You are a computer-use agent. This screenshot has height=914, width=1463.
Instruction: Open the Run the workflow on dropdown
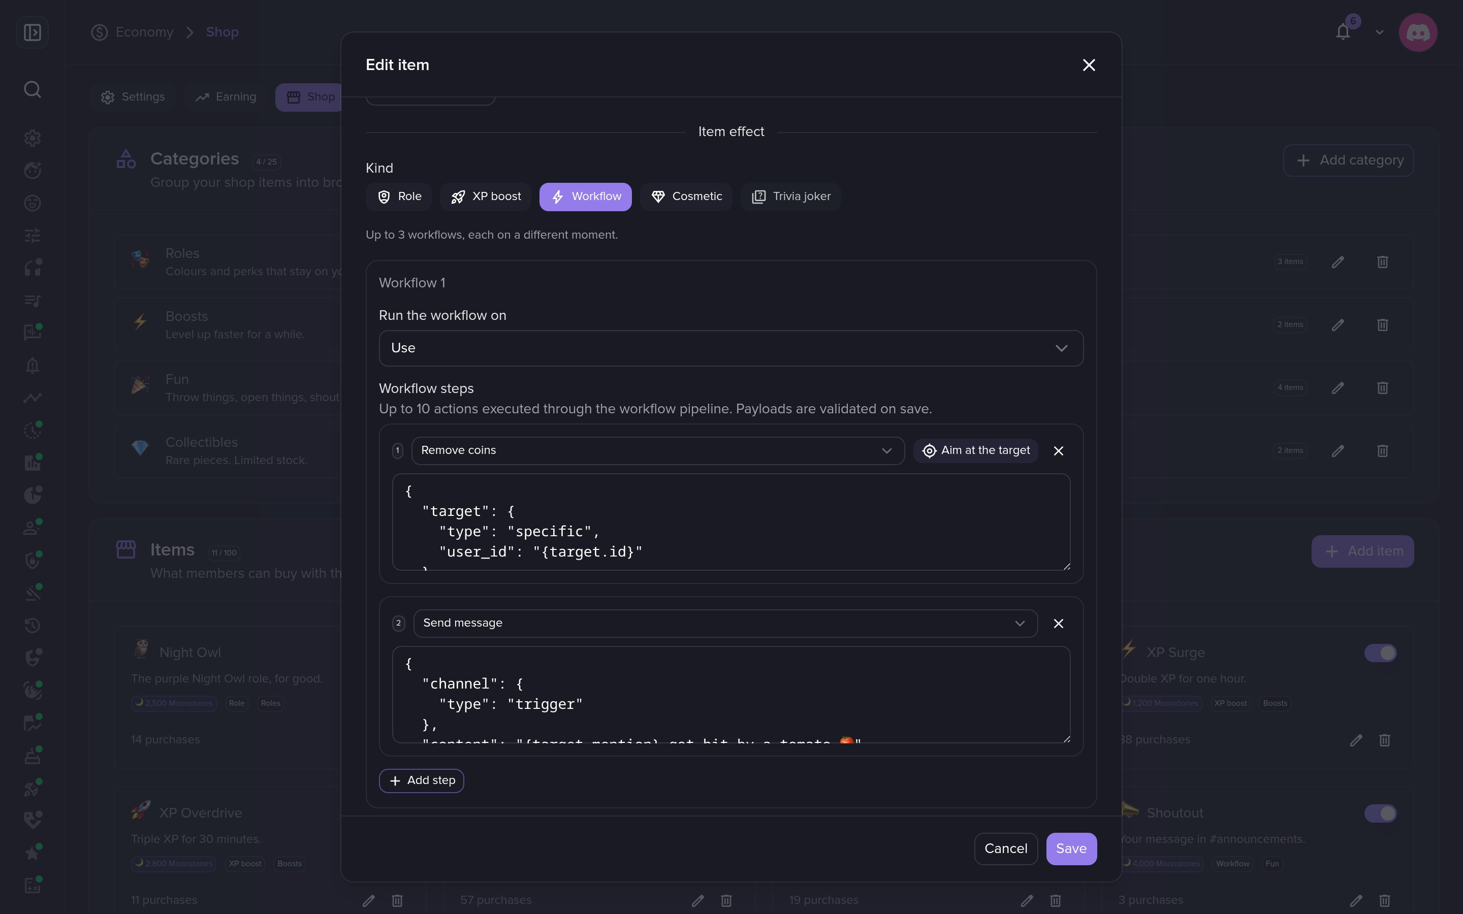(731, 348)
